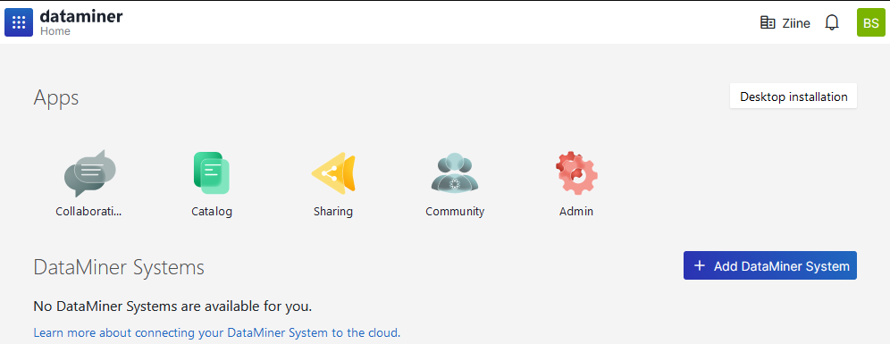
Task: Click the notifications bell icon
Action: (x=832, y=22)
